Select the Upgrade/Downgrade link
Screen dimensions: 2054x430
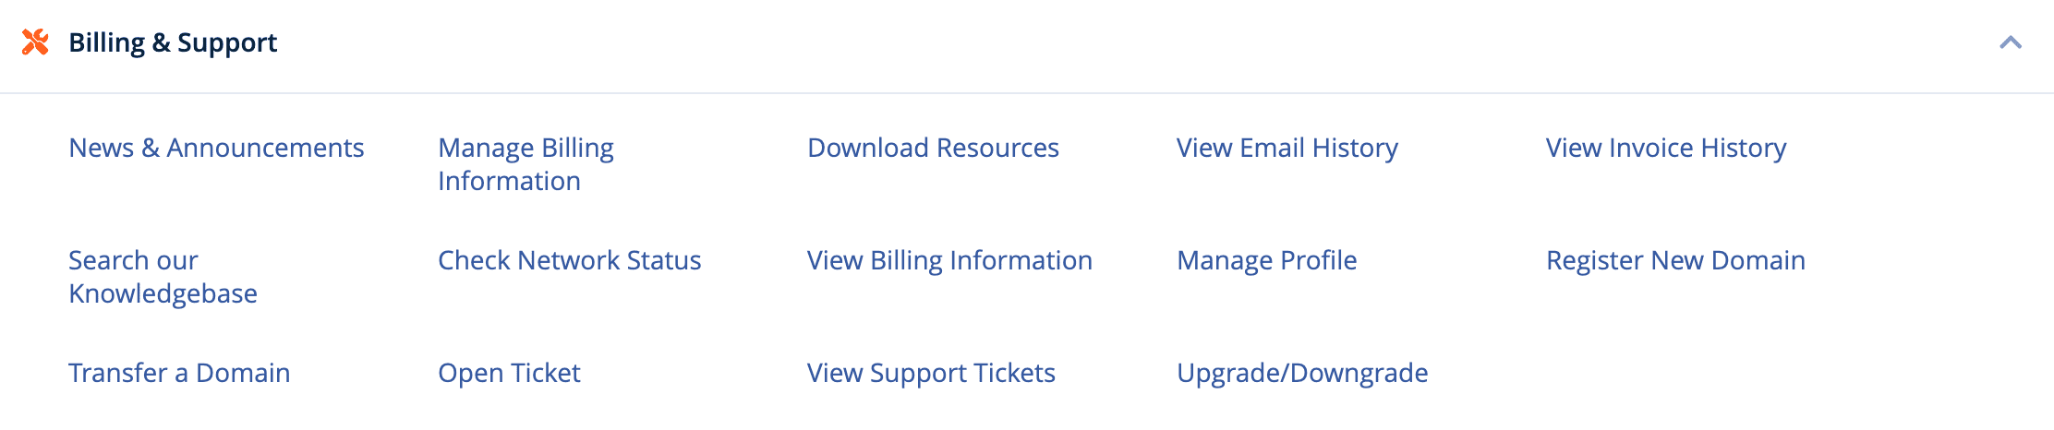coord(1302,373)
